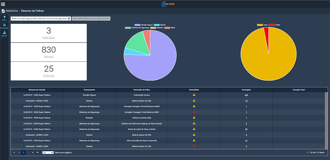Open the date range selector
The height and width of the screenshot is (160, 330).
(x=91, y=18)
